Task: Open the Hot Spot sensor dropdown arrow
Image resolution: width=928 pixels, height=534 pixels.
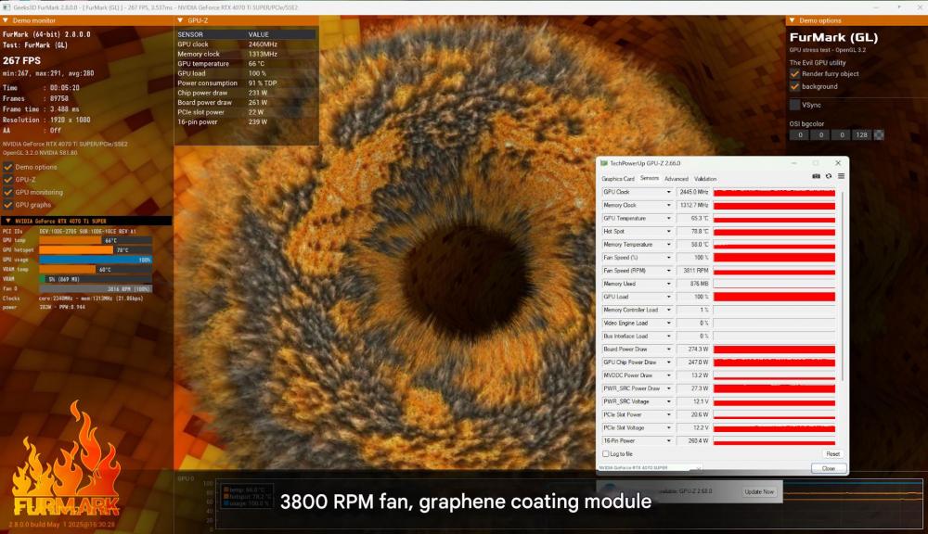Action: 668,232
